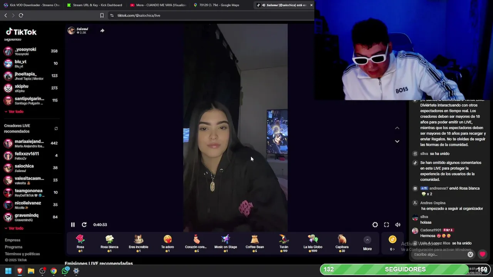493x277 pixels.
Task: Open the coin balance recharge
Action: [392, 243]
